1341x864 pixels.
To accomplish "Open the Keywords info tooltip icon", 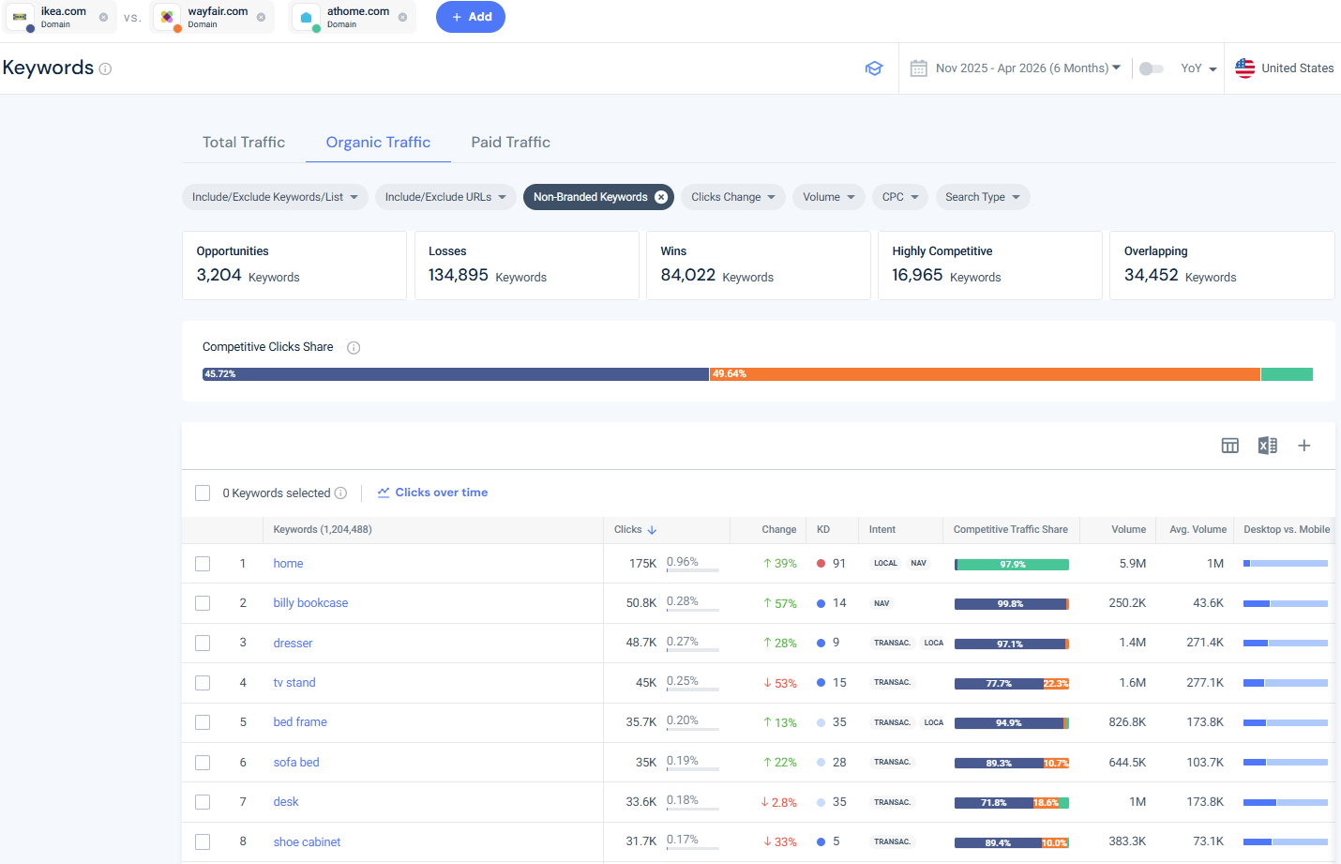I will pos(105,68).
